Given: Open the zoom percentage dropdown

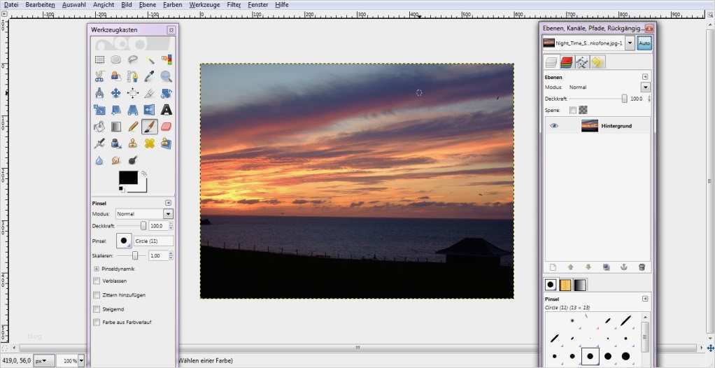Looking at the screenshot, I should (x=81, y=361).
